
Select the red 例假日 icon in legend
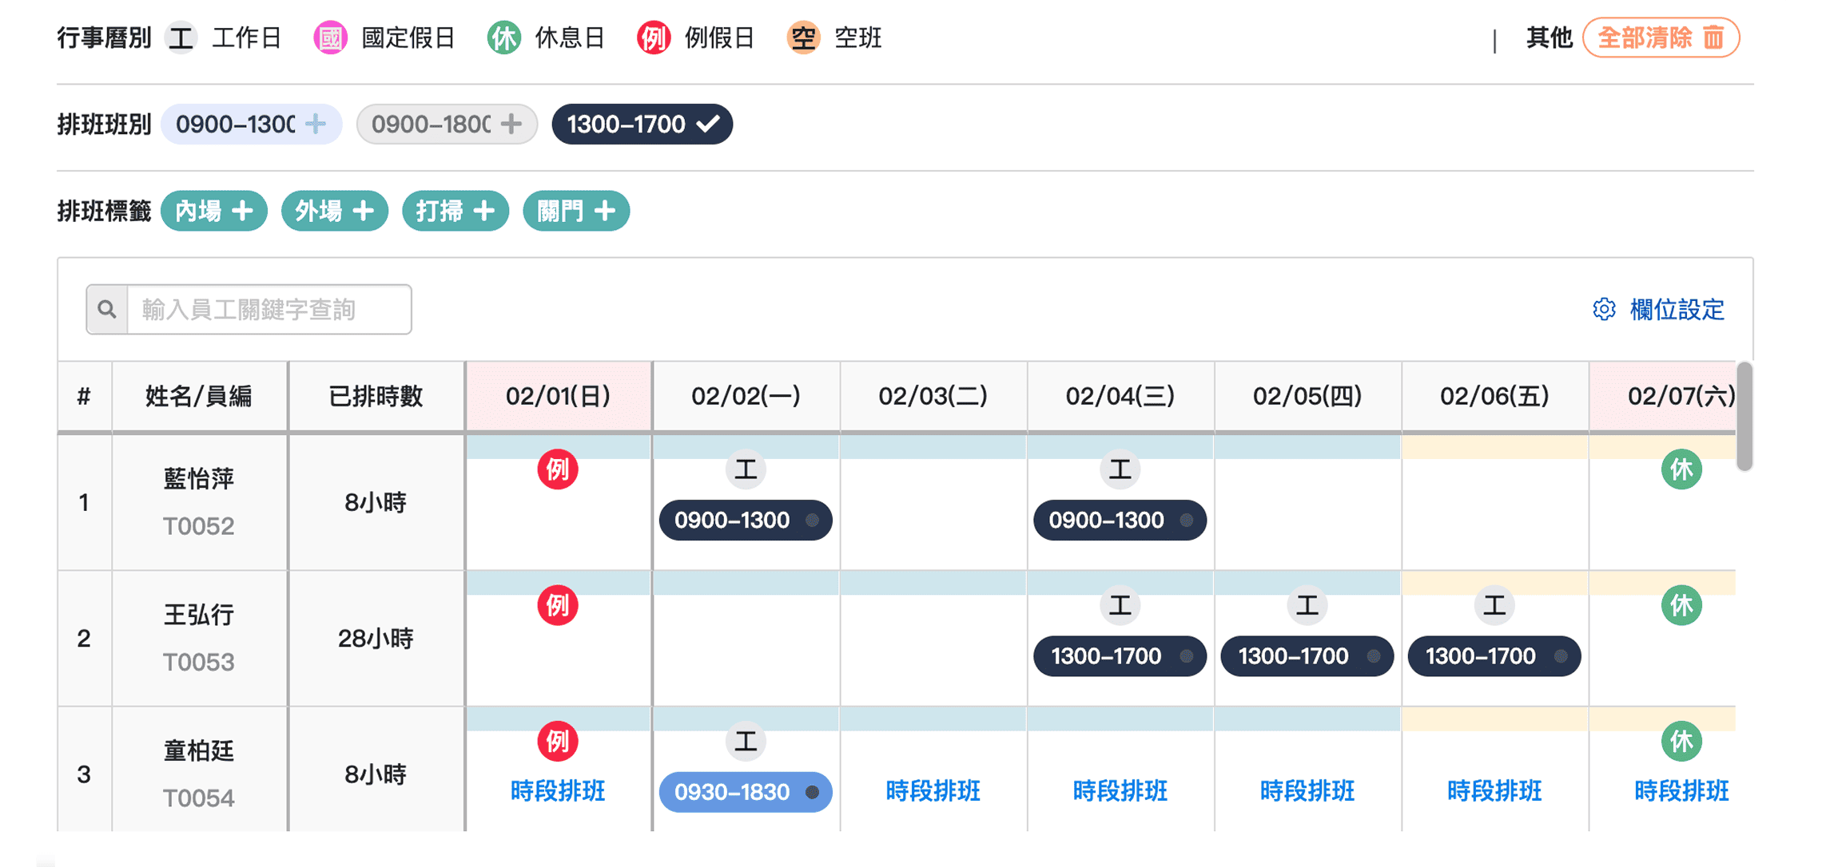click(653, 38)
